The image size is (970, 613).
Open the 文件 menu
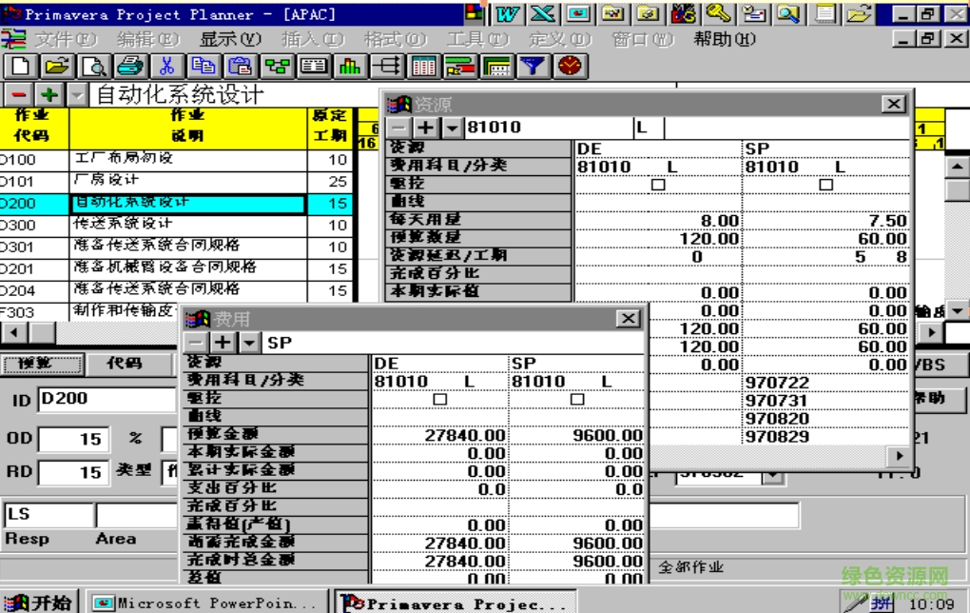pos(66,40)
